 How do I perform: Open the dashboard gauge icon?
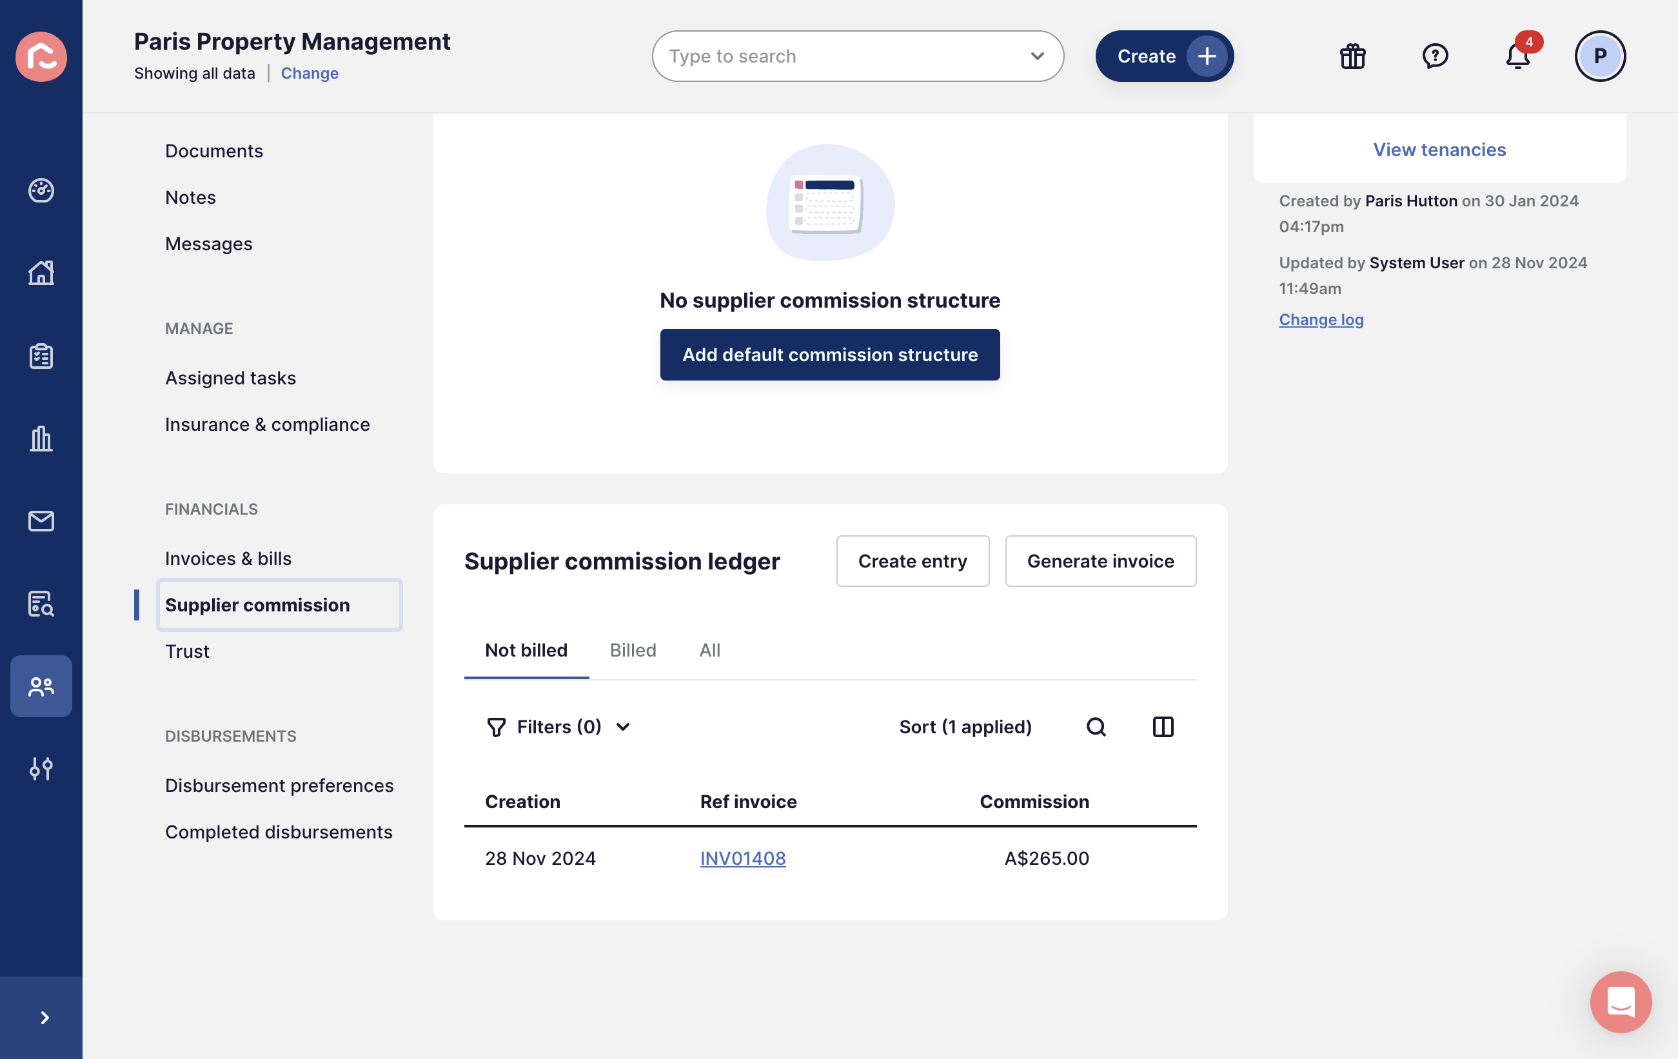[x=41, y=190]
